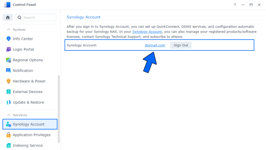The width and height of the screenshot is (266, 150).
Task: Click the Synology Account page heading
Action: (x=84, y=17)
